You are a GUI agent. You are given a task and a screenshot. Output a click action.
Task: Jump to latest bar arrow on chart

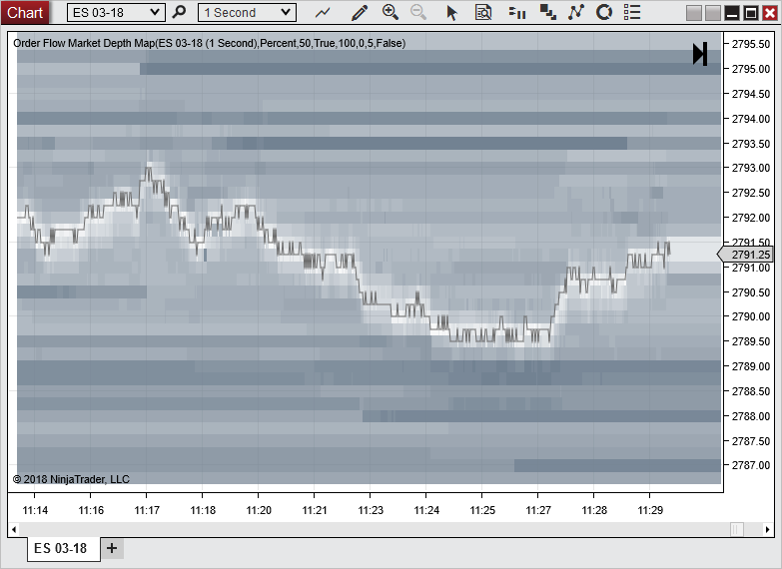tap(700, 54)
